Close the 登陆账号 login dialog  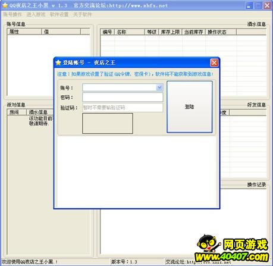214,62
